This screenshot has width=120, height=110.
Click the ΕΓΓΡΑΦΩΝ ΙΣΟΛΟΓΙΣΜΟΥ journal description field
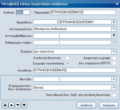(85, 22)
